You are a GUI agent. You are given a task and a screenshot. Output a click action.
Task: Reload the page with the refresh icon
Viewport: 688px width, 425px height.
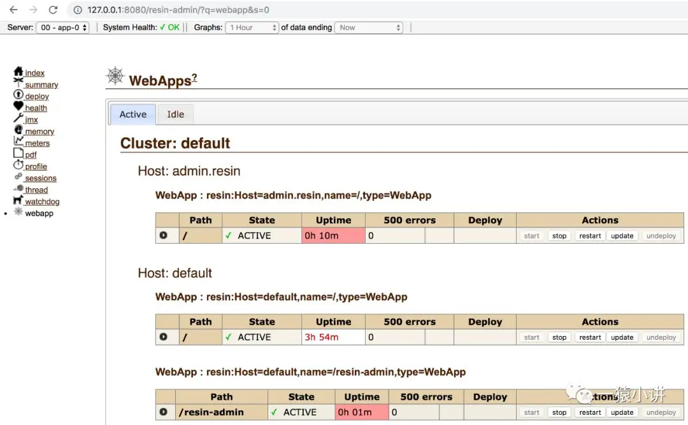coord(53,10)
